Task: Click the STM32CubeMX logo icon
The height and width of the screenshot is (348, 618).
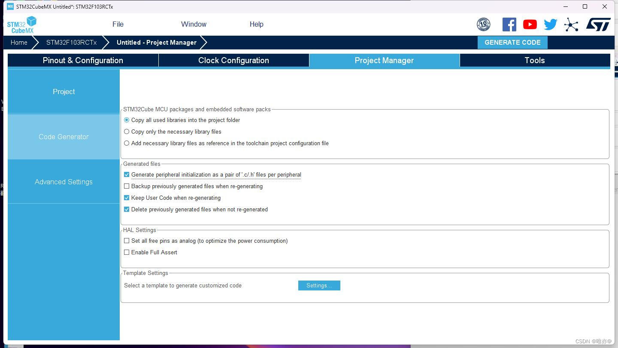Action: [22, 24]
